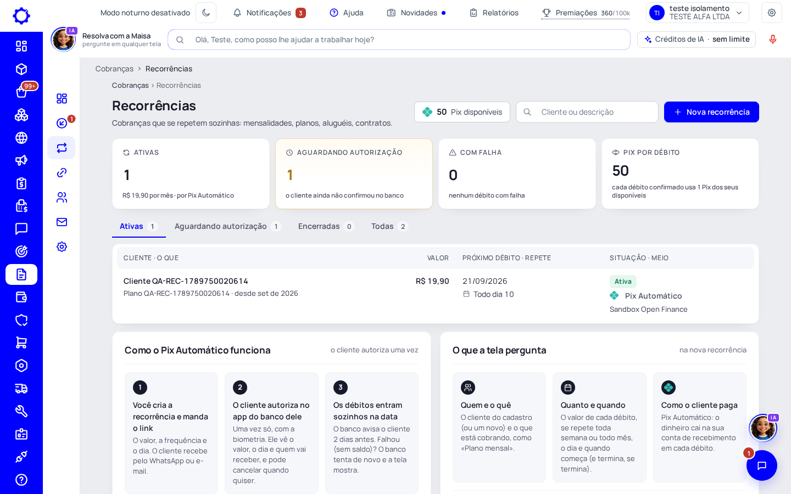Image resolution: width=791 pixels, height=494 pixels.
Task: Toggle night mode with the moon button
Action: [206, 13]
